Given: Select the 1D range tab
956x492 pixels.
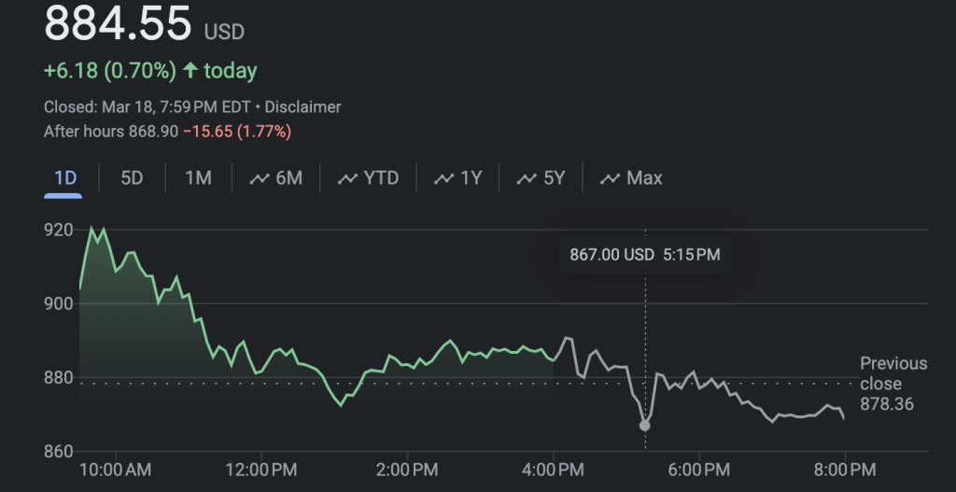Looking at the screenshot, I should 64,177.
